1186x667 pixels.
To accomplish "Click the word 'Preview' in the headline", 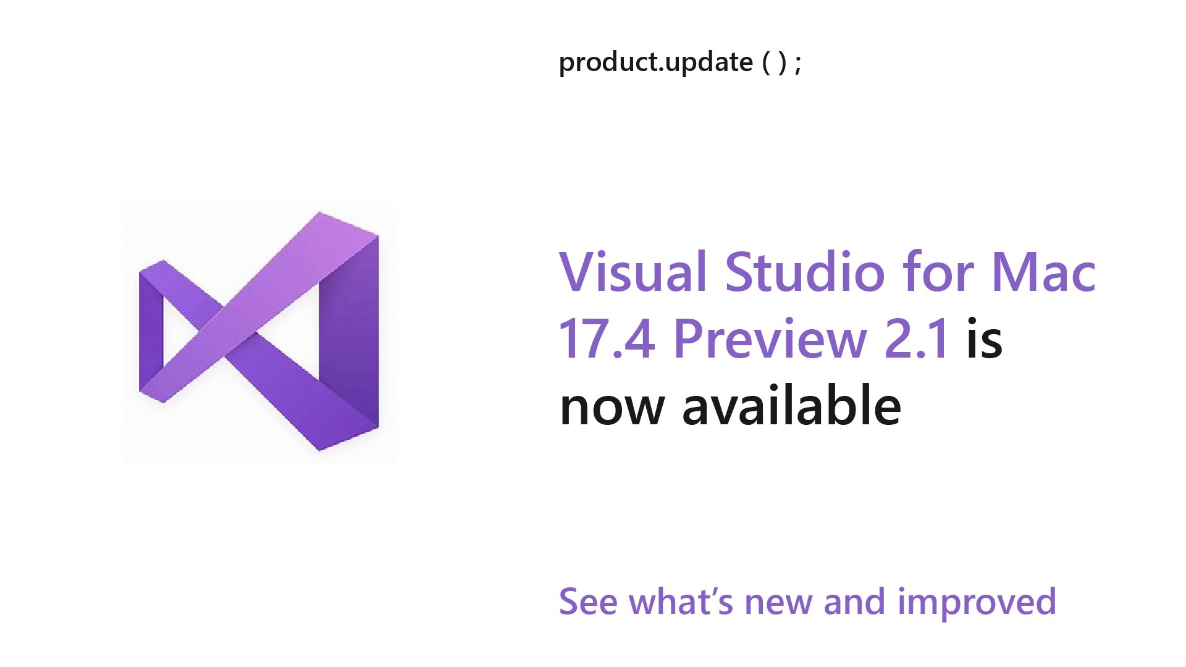I will [770, 338].
